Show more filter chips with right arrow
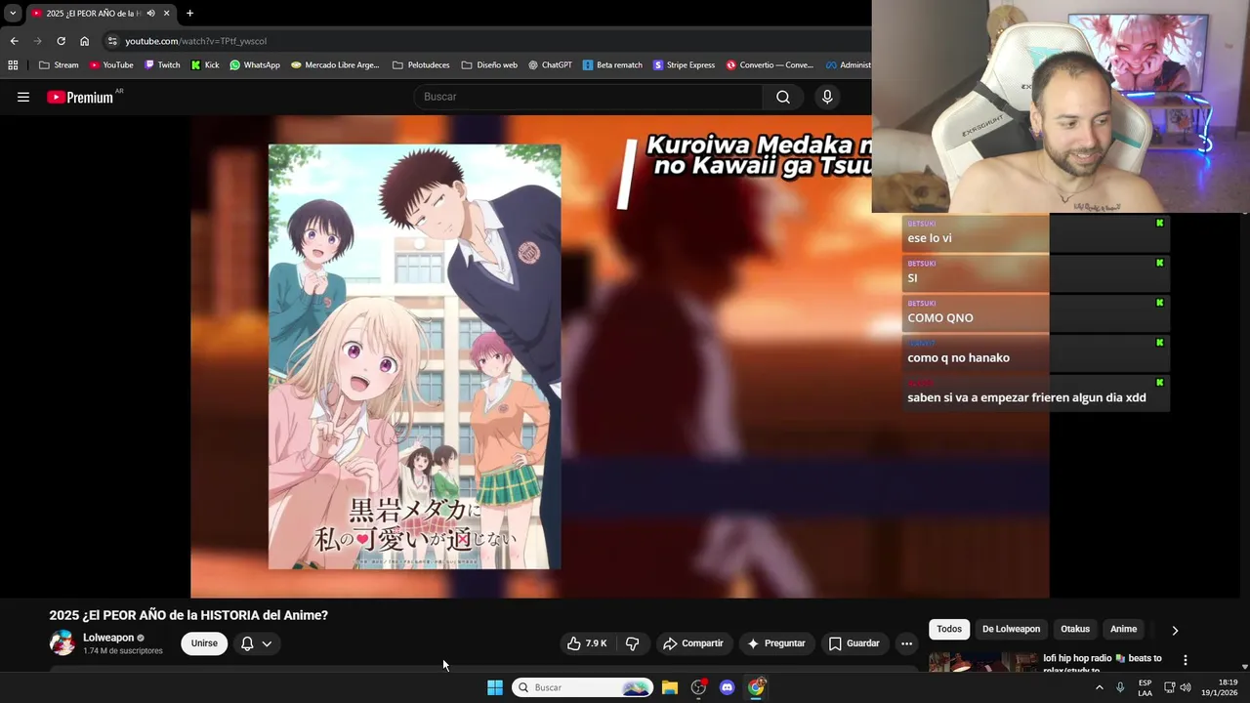The height and width of the screenshot is (703, 1250). 1175,630
